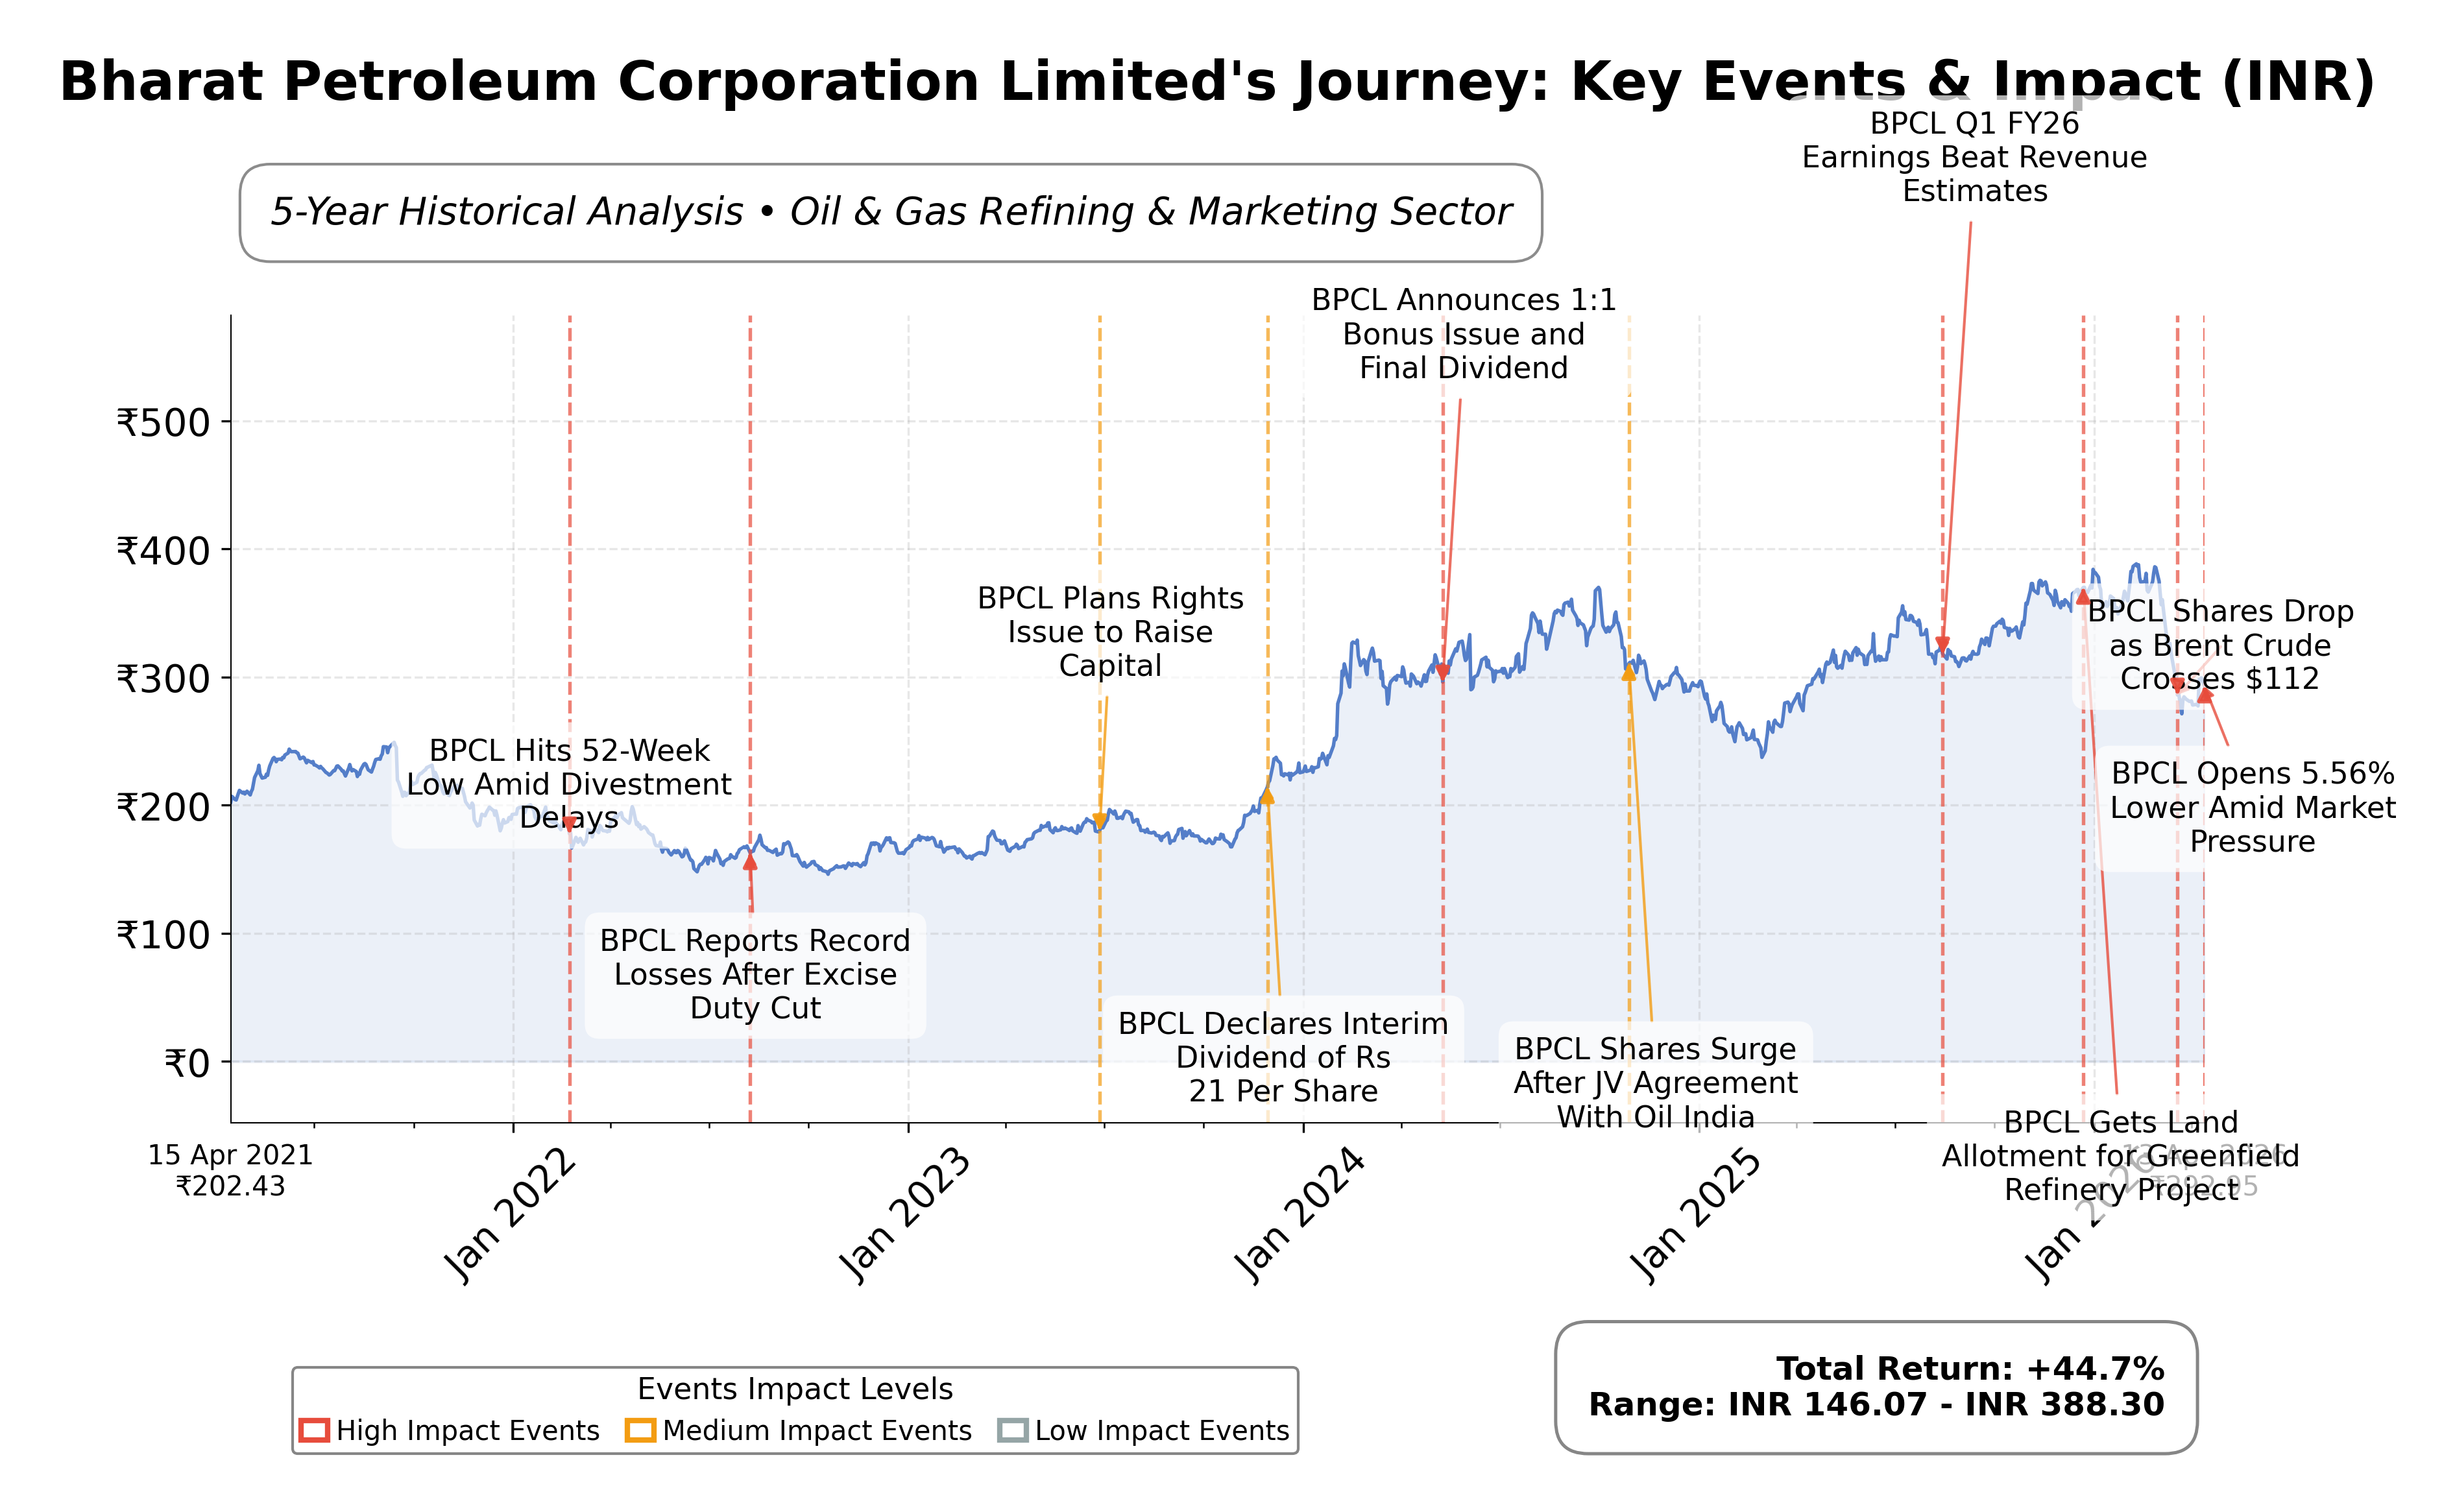The image size is (2455, 1512).
Task: Click the 'Jan 2024' x-axis label
Action: point(1299,1215)
